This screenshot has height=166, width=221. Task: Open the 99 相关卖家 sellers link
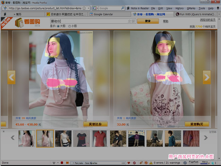point(26,118)
